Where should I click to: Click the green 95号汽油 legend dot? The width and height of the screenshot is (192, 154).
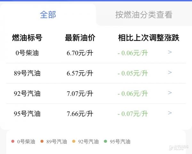pos(105,142)
